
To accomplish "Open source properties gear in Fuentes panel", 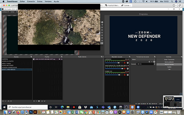I will coord(39,101).
